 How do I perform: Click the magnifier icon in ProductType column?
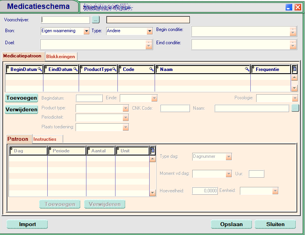[x=114, y=69]
